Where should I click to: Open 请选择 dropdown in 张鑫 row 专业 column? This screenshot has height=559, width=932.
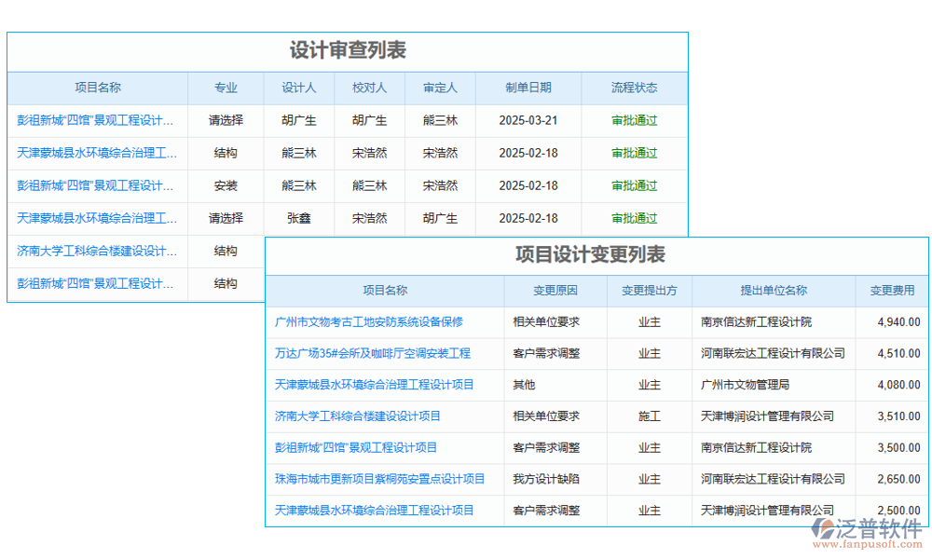point(226,218)
